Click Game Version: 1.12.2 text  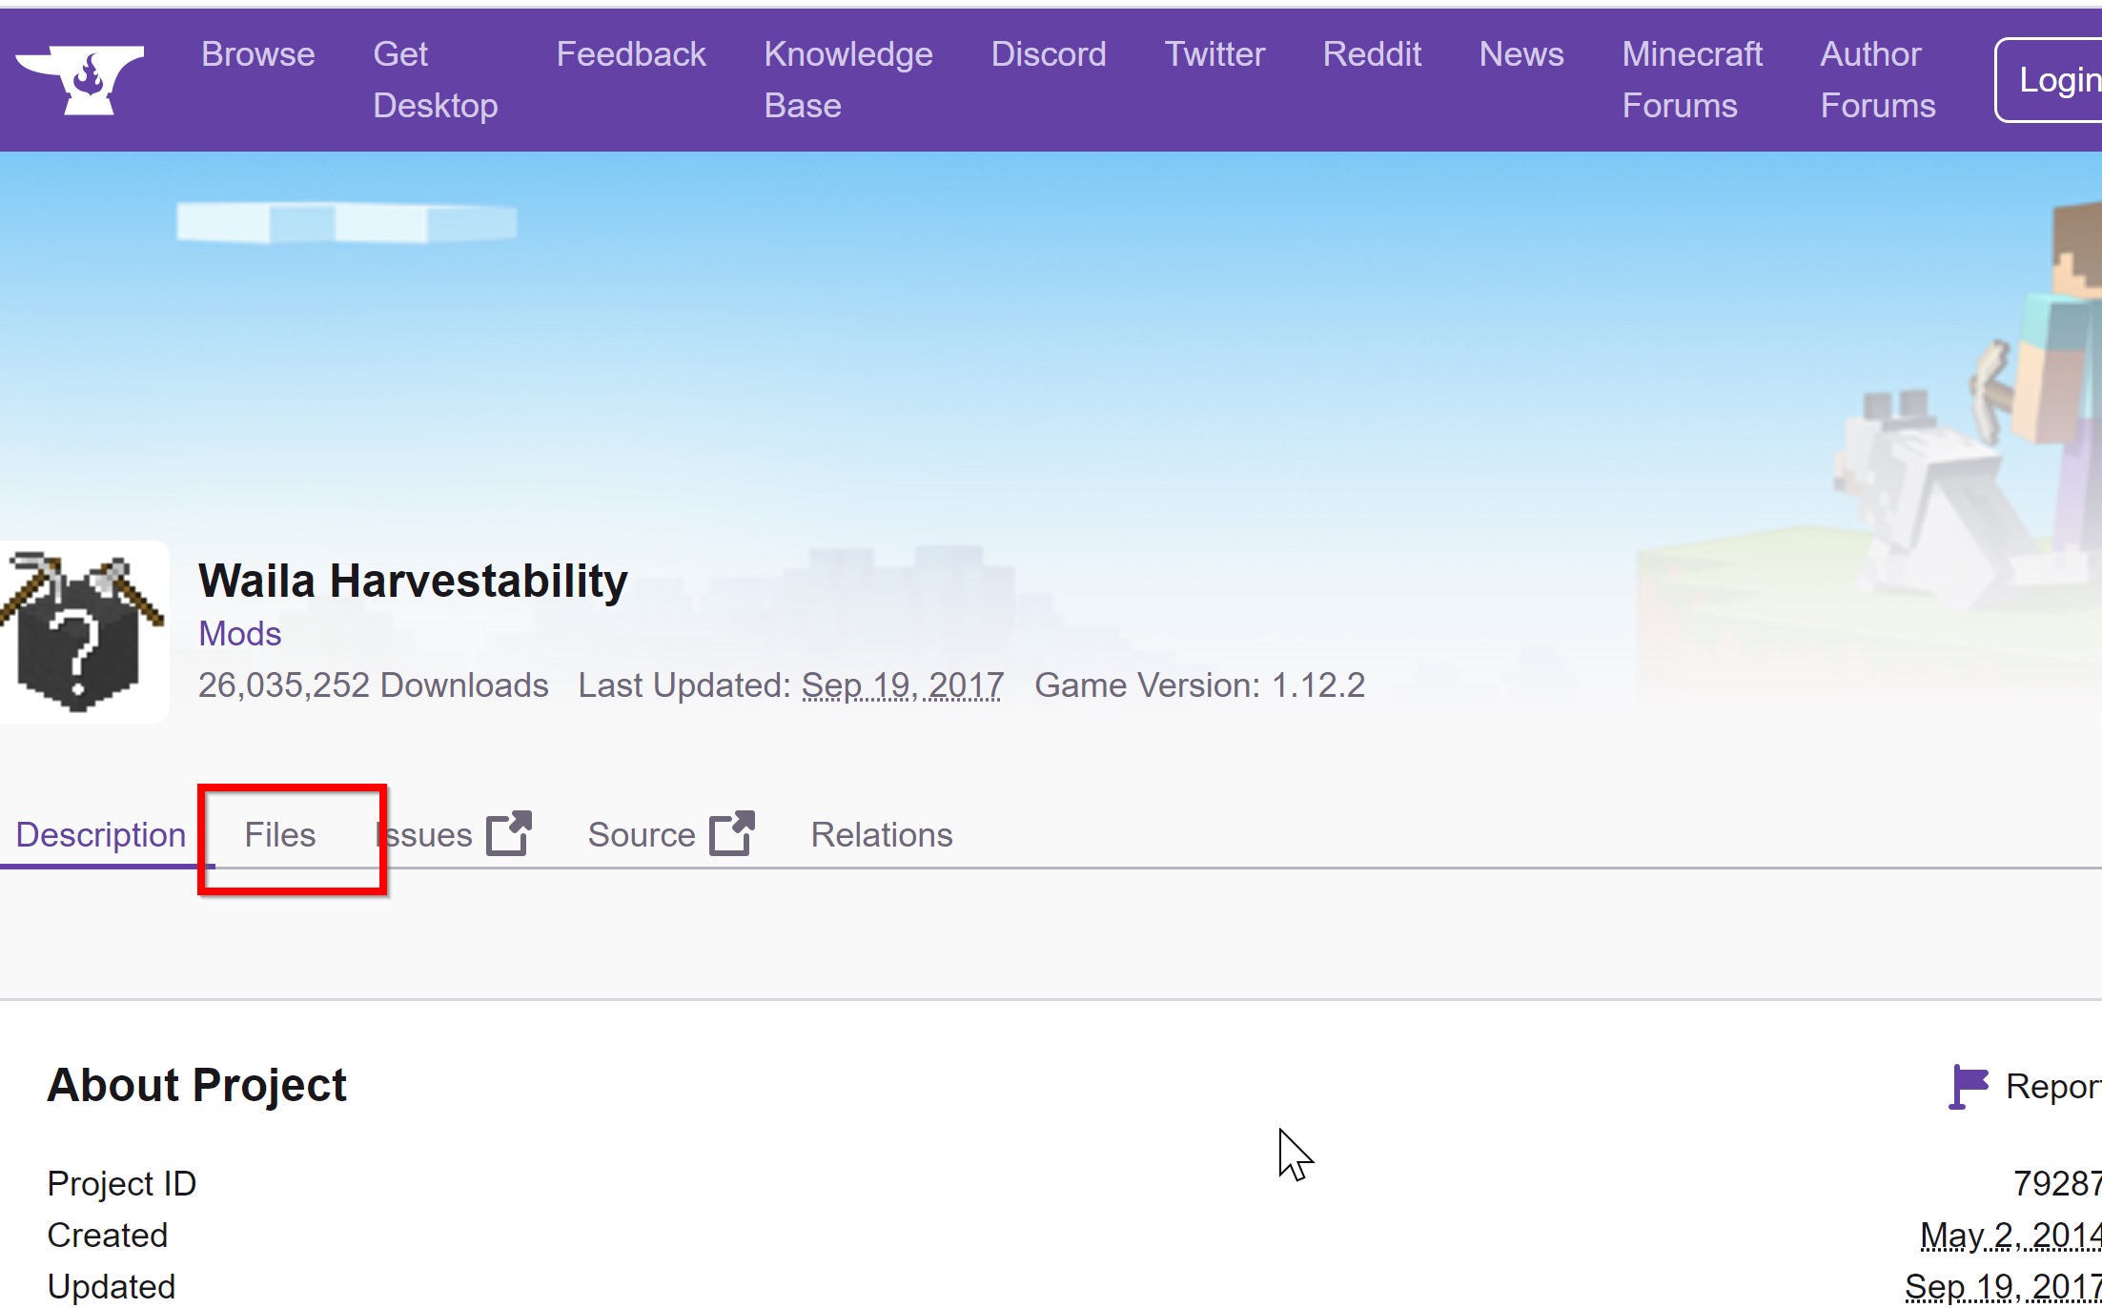pyautogui.click(x=1200, y=685)
